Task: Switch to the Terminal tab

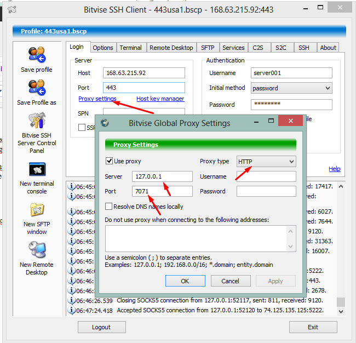Action: [x=130, y=48]
